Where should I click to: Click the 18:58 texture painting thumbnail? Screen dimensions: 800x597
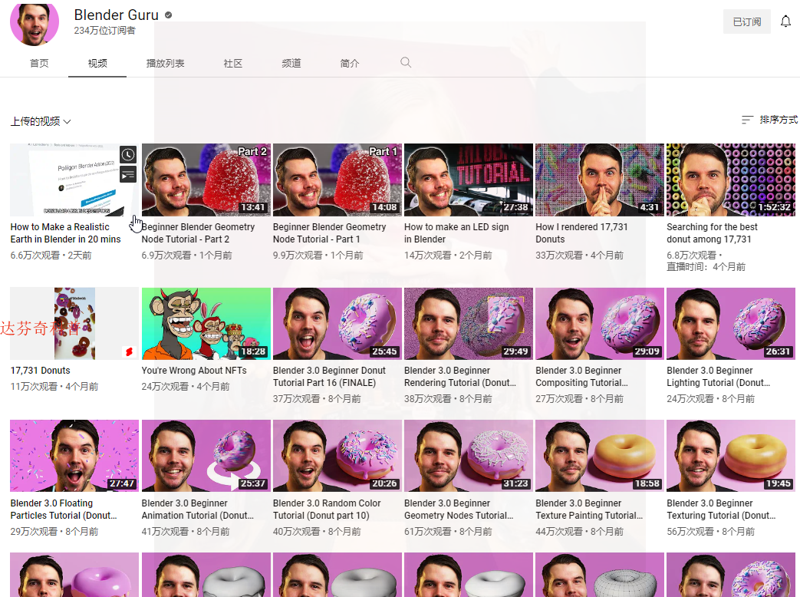click(x=600, y=456)
